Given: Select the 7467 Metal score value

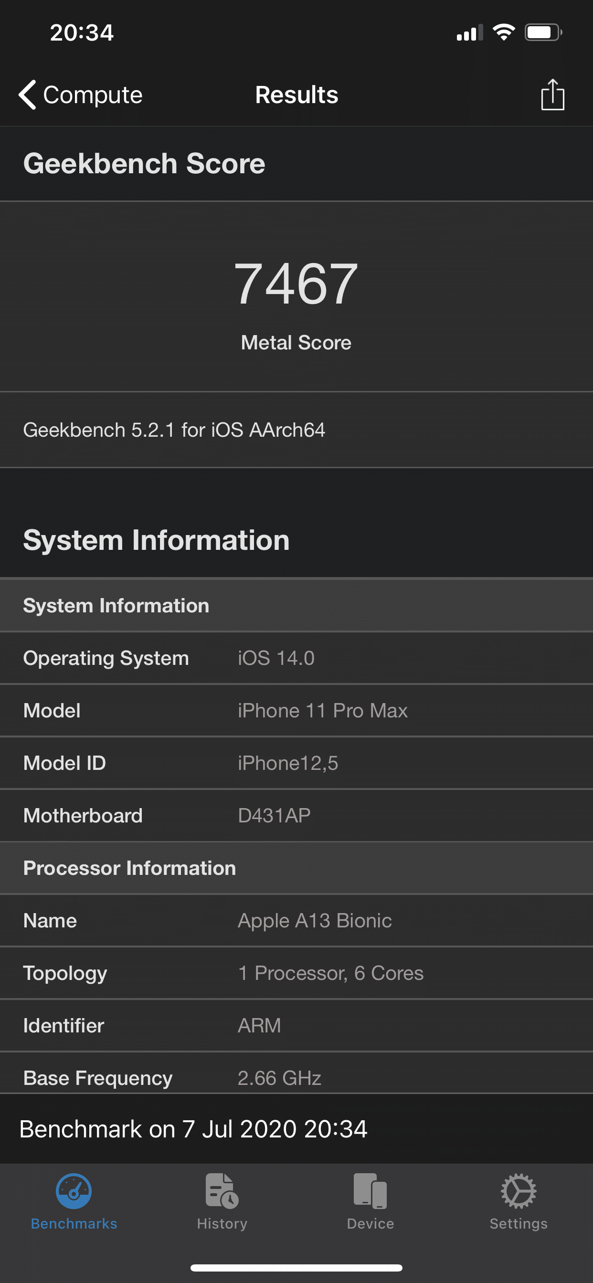Looking at the screenshot, I should pyautogui.click(x=296, y=284).
